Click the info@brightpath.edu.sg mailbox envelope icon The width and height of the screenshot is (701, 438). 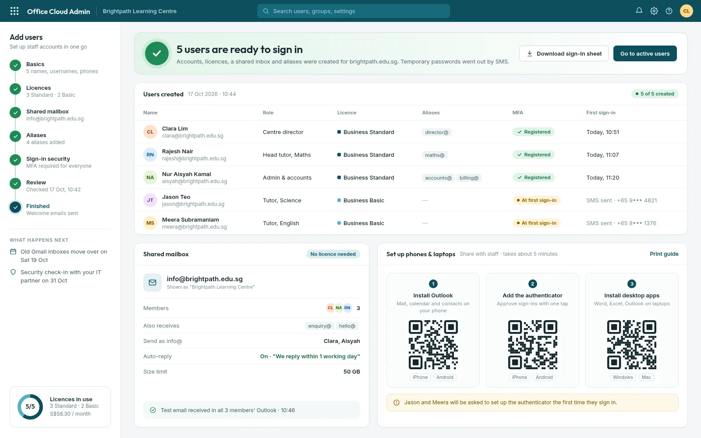point(152,283)
